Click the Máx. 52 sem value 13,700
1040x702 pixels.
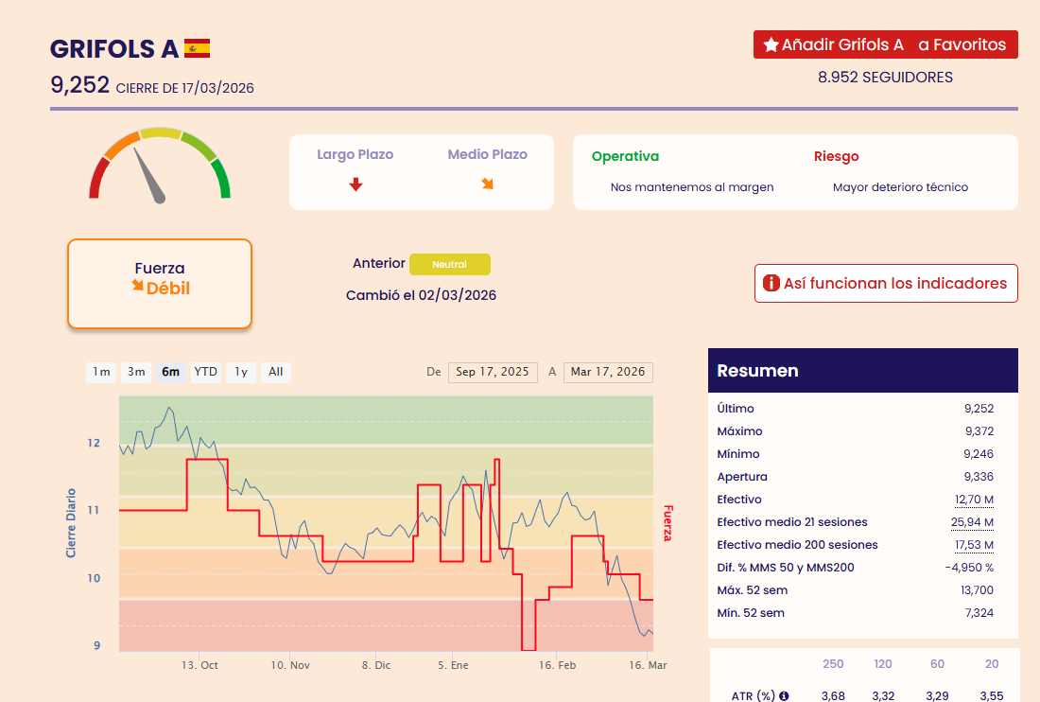point(977,589)
